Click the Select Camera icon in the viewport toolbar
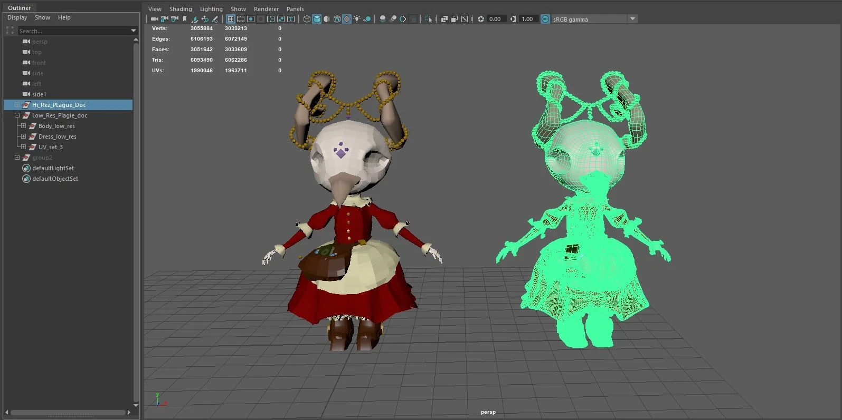 (155, 19)
